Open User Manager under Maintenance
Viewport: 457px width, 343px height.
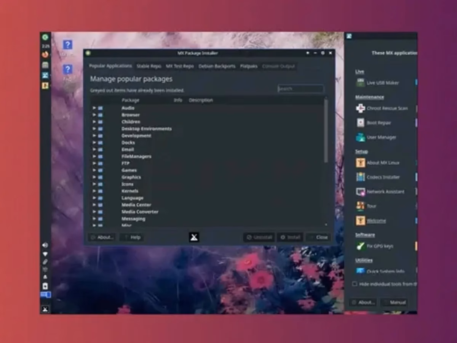point(380,137)
